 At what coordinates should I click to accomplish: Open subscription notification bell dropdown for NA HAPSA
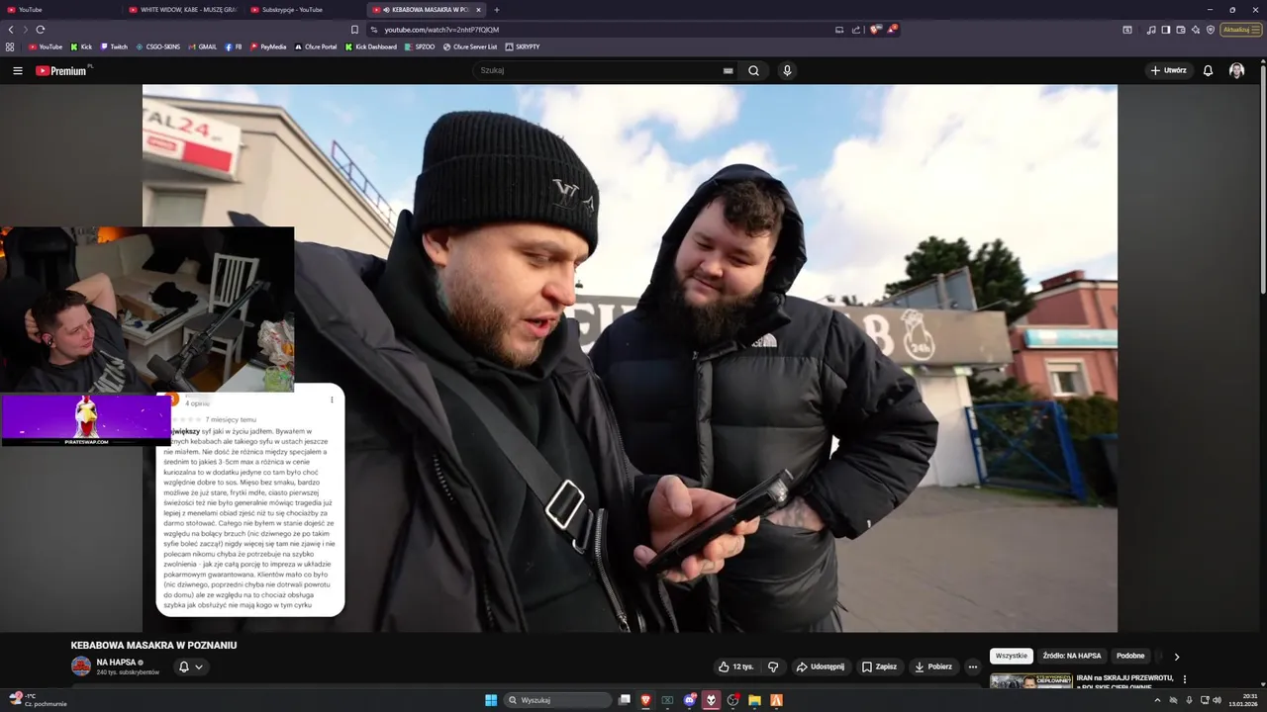[191, 667]
